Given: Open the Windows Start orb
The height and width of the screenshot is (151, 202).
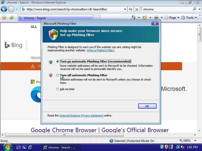Looking at the screenshot, I should [7, 147].
